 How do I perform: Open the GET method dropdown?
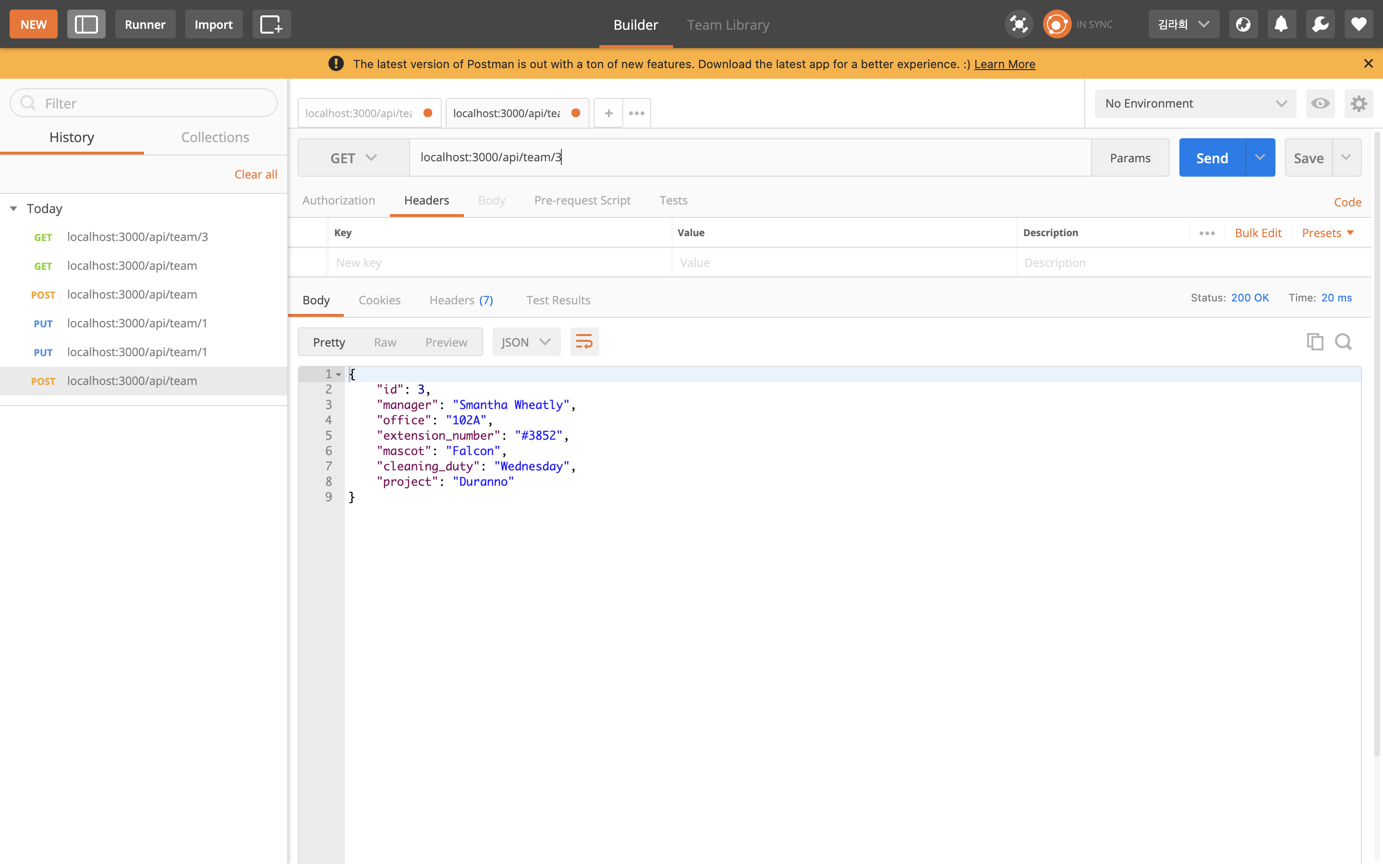(x=353, y=158)
